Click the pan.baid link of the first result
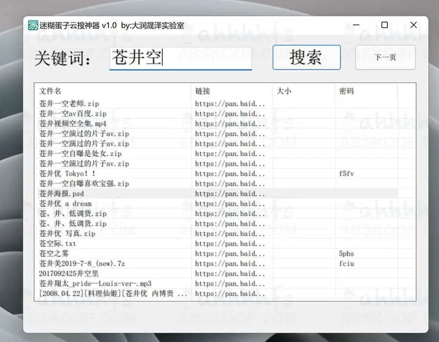The image size is (439, 342). coord(230,103)
